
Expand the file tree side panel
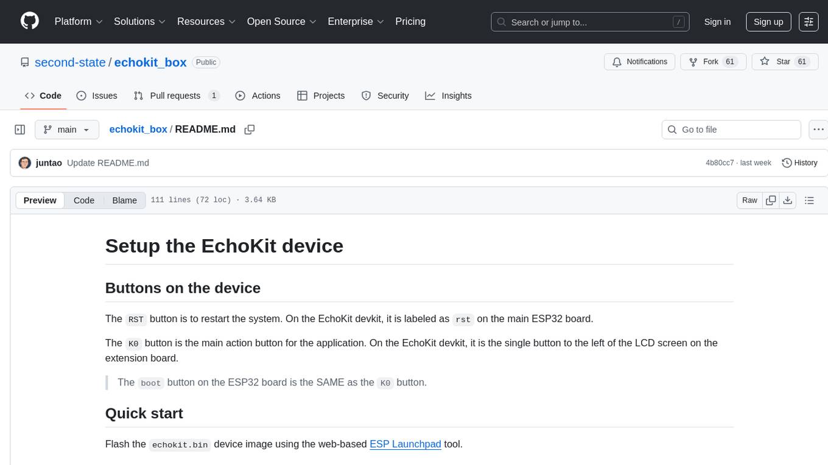click(x=20, y=130)
